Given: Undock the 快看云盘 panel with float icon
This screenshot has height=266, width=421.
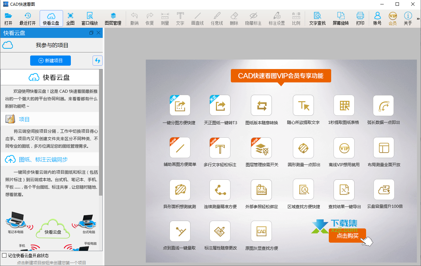Looking at the screenshot, I should (91, 33).
